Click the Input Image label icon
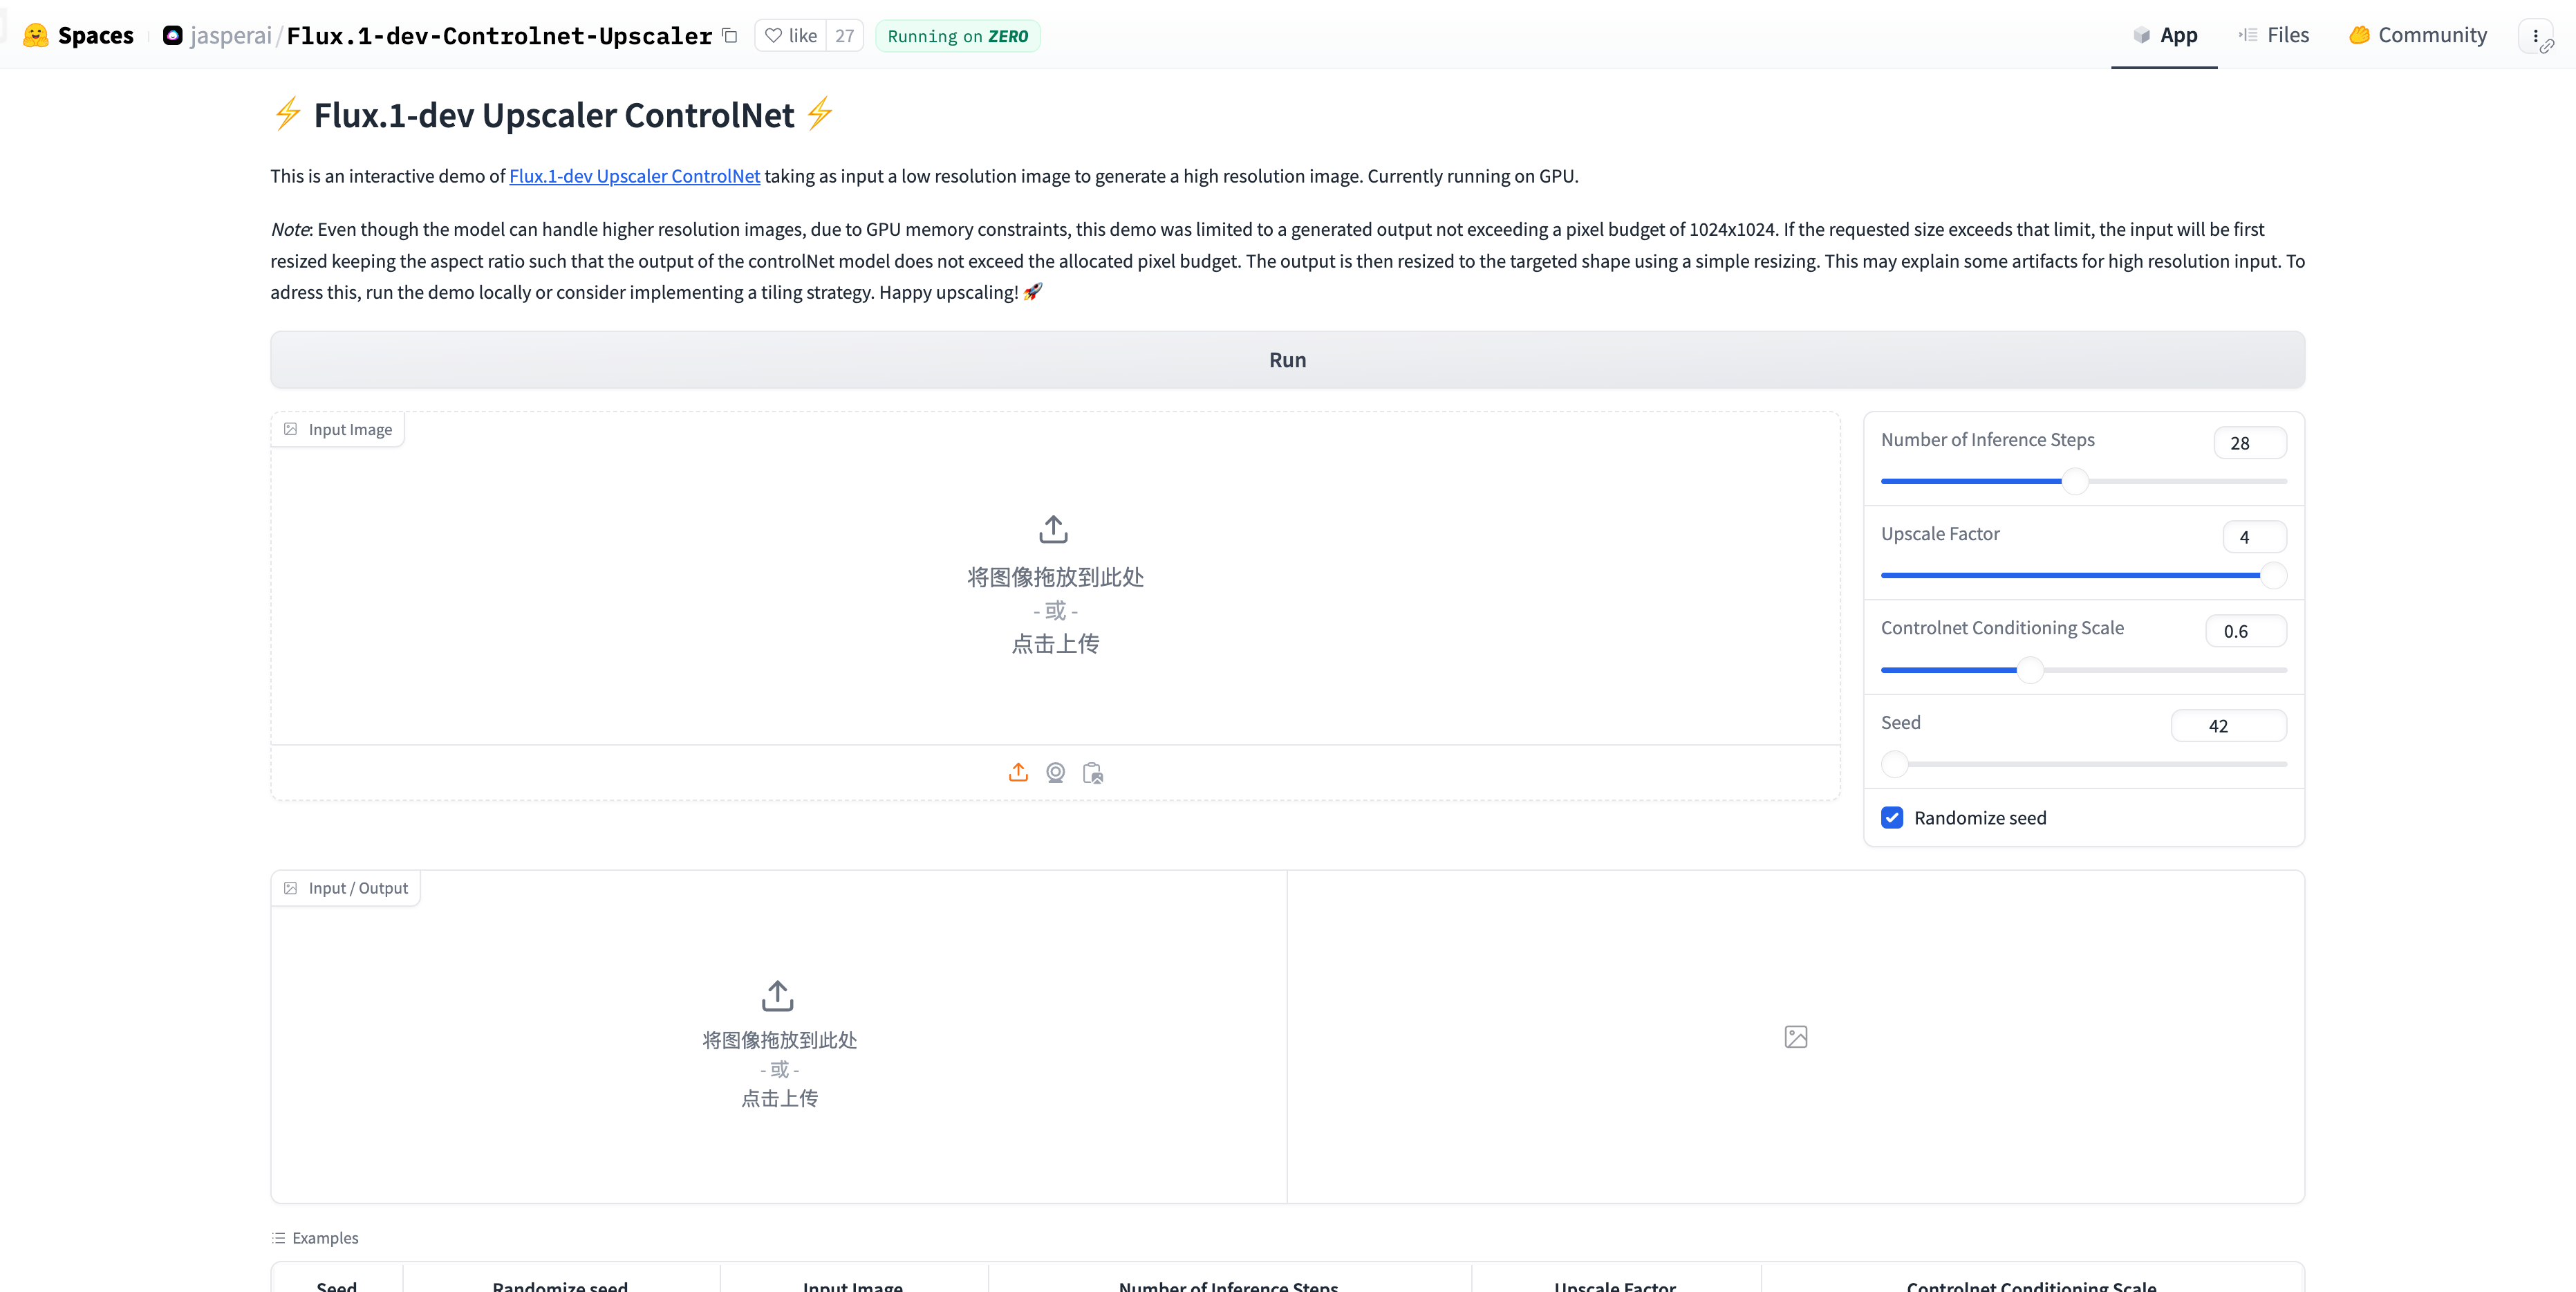 click(x=291, y=430)
